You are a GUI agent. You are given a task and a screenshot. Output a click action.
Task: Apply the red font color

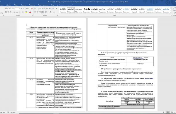30,12
